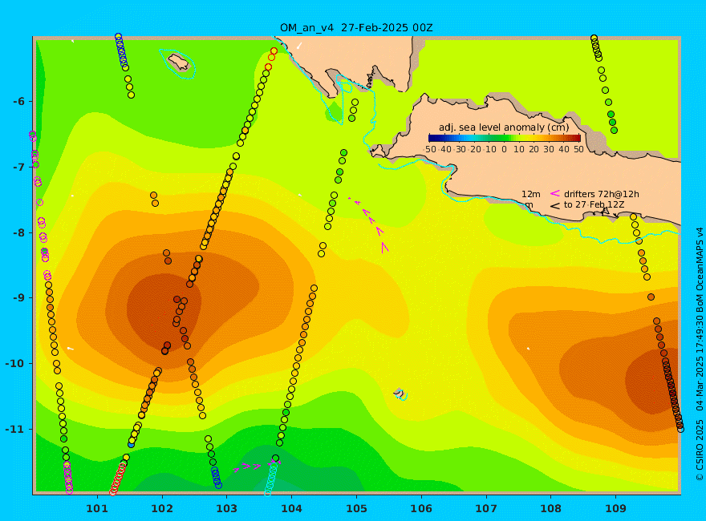Select the Enggano island outline offshore Sumatra
706x521 pixels.
coord(178,63)
